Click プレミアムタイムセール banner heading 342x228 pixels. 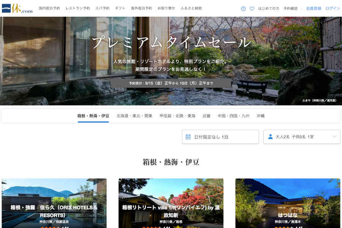(x=171, y=43)
